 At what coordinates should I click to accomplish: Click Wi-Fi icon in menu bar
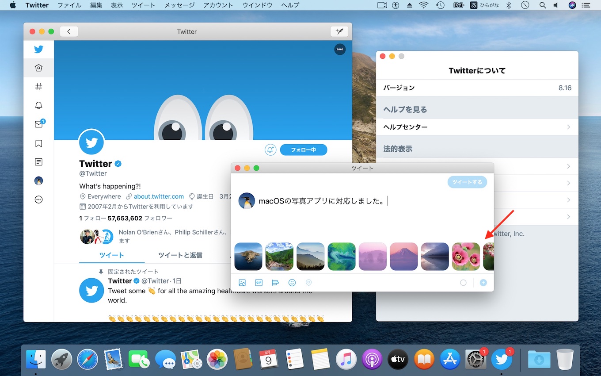tap(424, 5)
